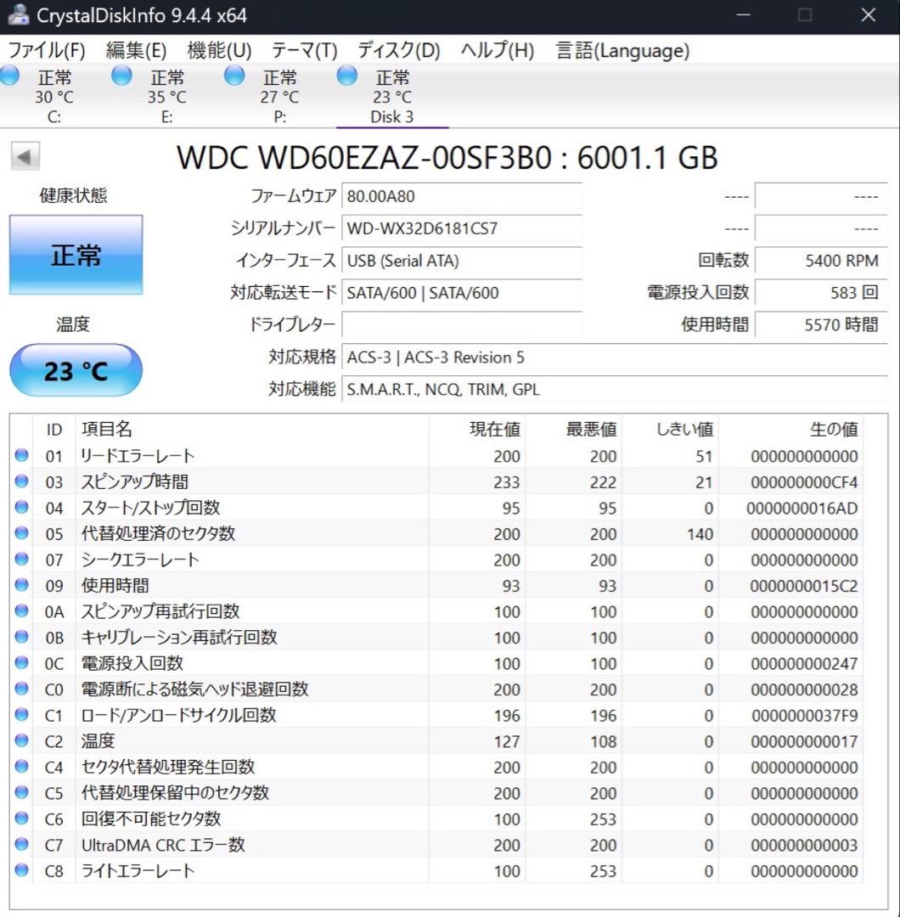Click the status icon for row C2 温度
Screen dimensions: 900x917
21,740
